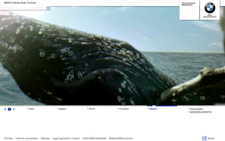Go to the Start section
This screenshot has width=225, height=141.
click(31, 109)
